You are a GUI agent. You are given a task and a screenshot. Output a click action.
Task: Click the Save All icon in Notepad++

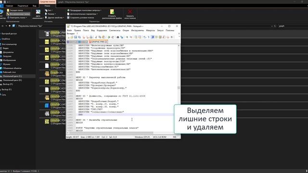(79, 37)
